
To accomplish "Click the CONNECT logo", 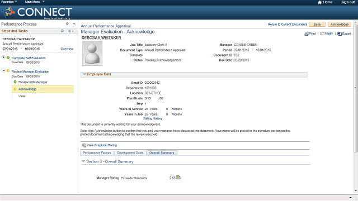I will click(x=37, y=12).
